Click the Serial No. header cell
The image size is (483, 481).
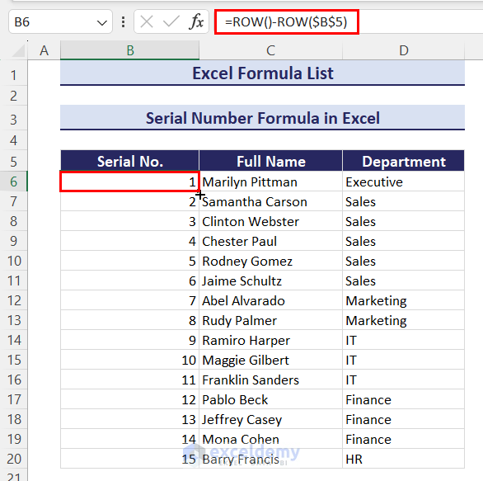tap(130, 161)
